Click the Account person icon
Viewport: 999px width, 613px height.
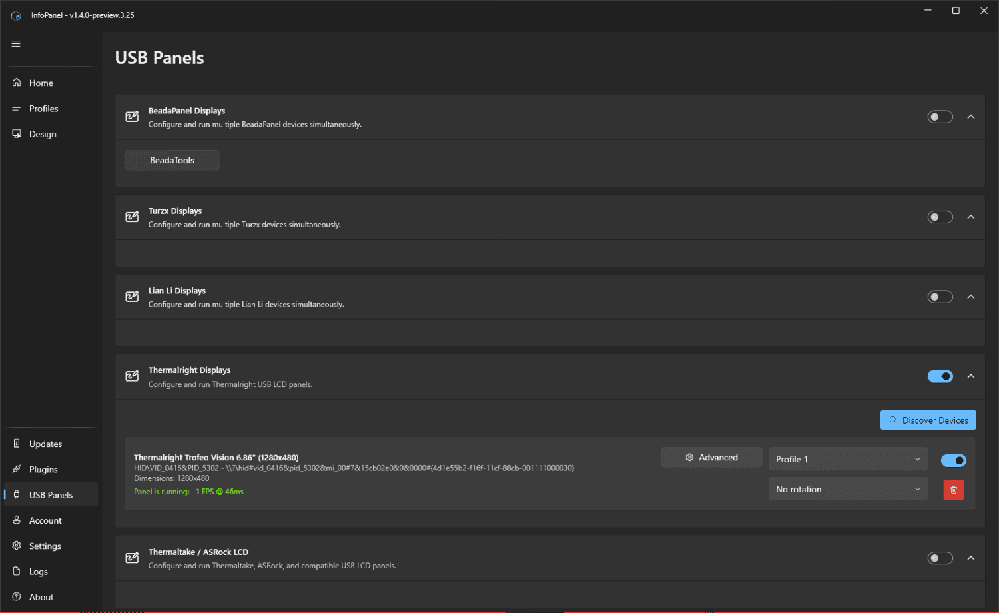tap(17, 520)
